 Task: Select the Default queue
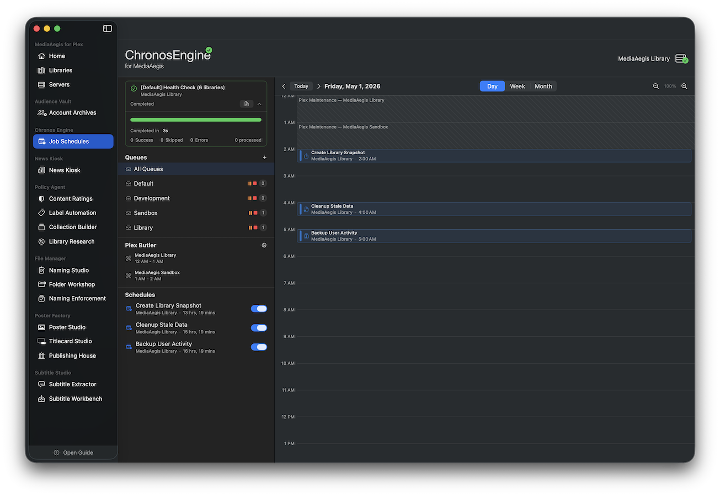(196, 184)
